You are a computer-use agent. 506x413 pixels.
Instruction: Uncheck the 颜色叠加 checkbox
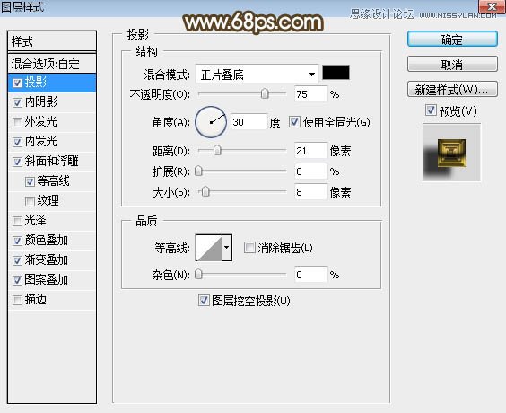pyautogui.click(x=17, y=241)
